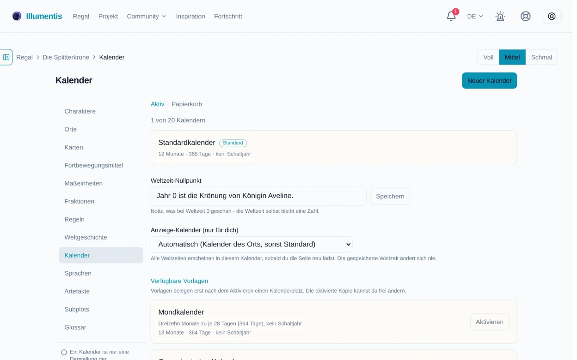Save the Weltzeit-Nullpunkt note with Speichern

point(390,196)
